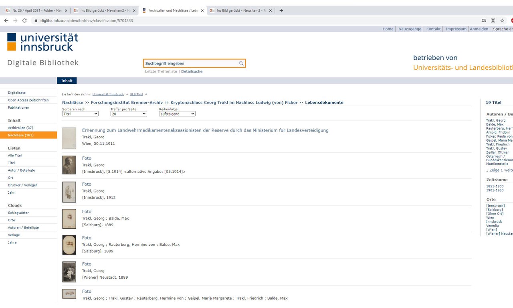This screenshot has height=308, width=513.
Task: Click the browser forward arrow
Action: point(15,20)
